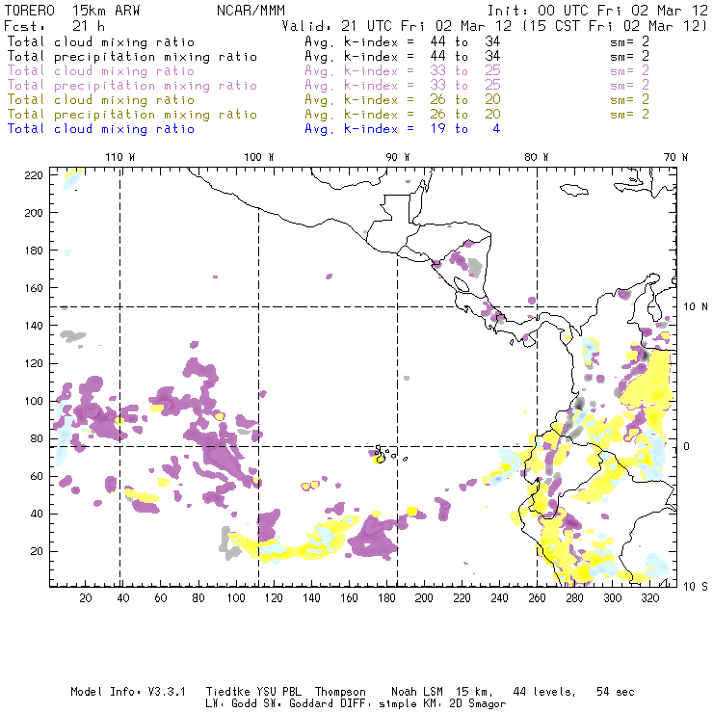
Task: Select the "44 levels," footer text
Action: tap(544, 692)
